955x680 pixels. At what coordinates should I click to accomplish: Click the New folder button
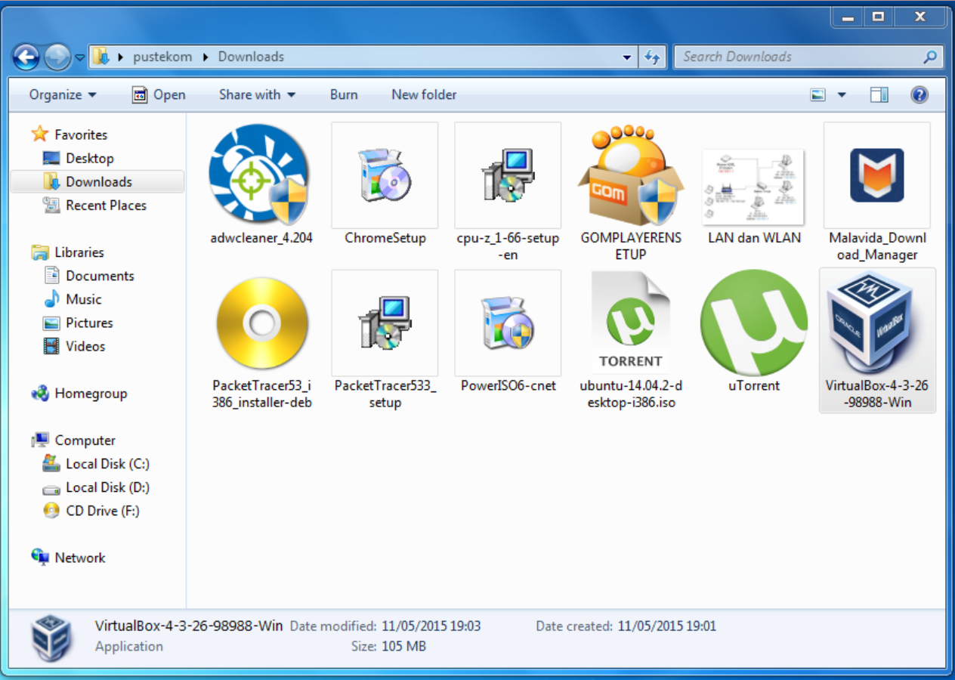424,94
